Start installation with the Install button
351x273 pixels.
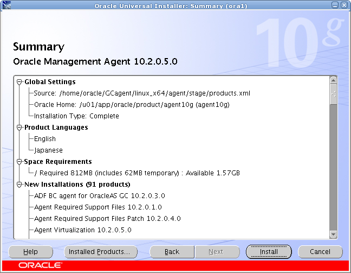click(x=269, y=252)
